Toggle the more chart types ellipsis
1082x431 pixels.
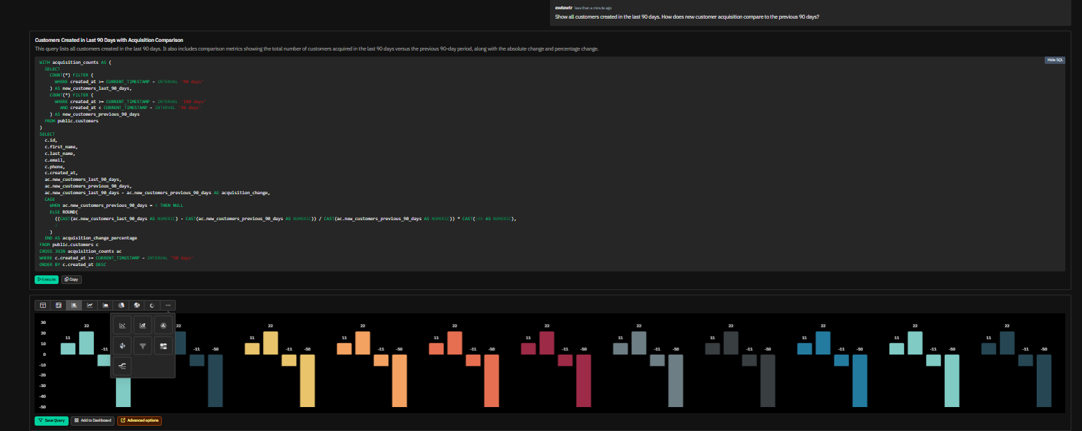(x=168, y=305)
